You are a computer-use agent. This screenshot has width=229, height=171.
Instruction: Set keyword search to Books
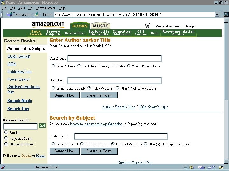[6, 132]
